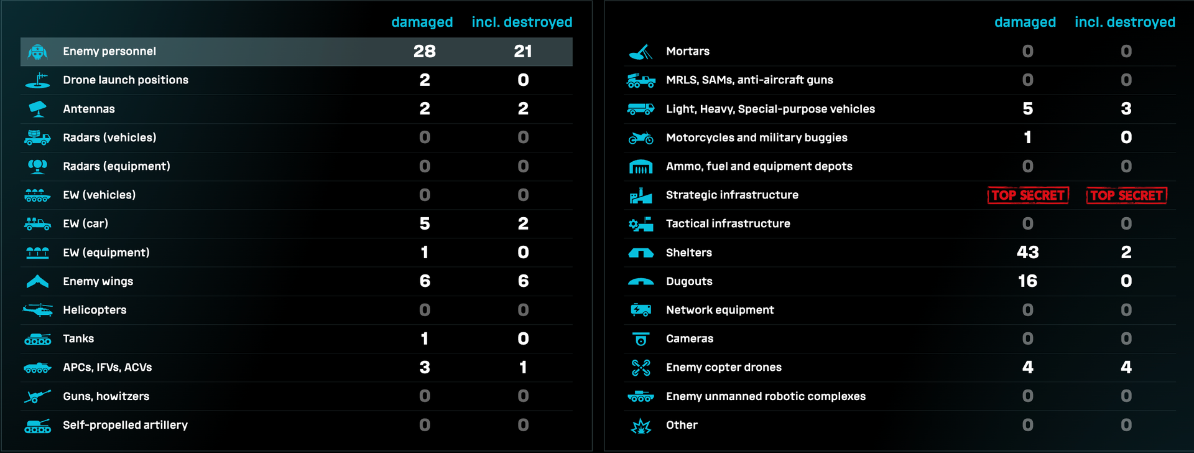
Task: Click the Enemy personnel soldier icon
Action: (x=37, y=52)
